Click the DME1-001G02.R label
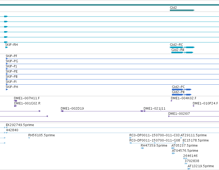The image size is (219, 170). (27, 103)
